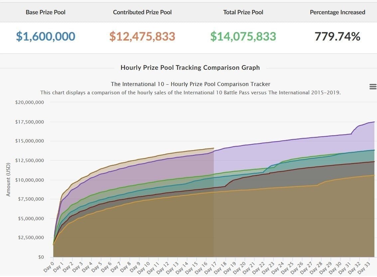Select the Contributed Prize Pool column header
The image size is (377, 277).
(142, 12)
